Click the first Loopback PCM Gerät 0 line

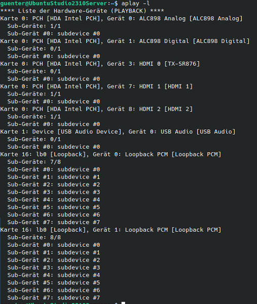point(111,154)
